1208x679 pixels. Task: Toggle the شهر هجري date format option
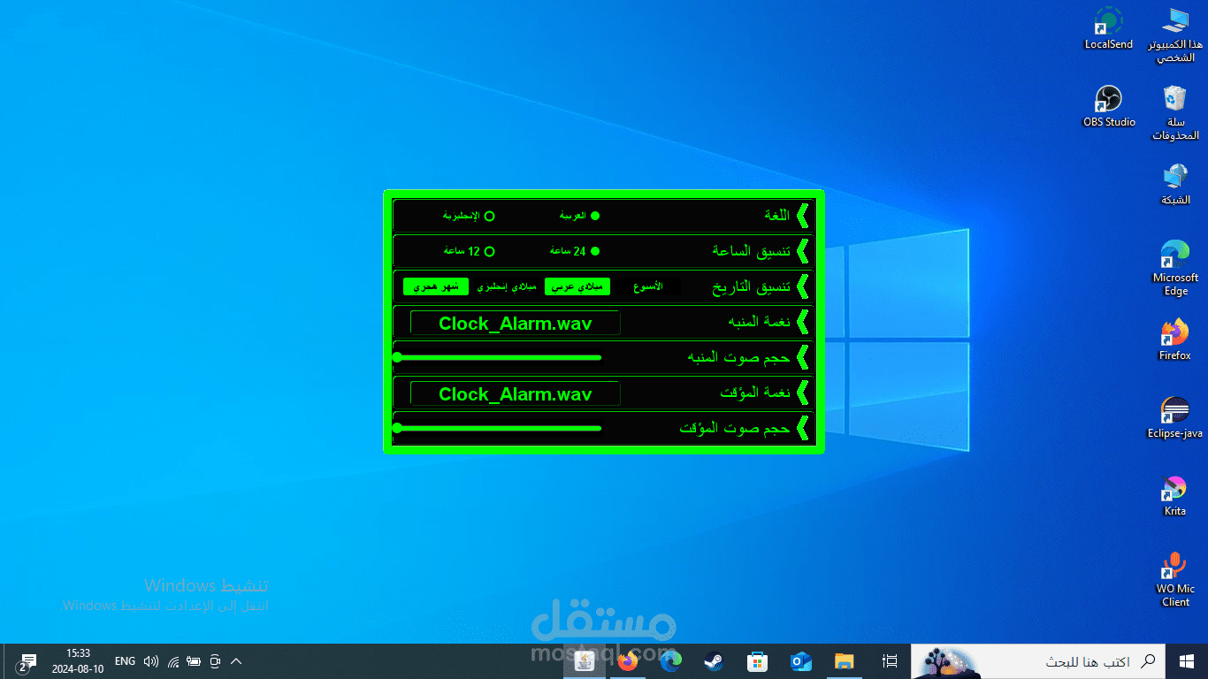click(x=436, y=286)
